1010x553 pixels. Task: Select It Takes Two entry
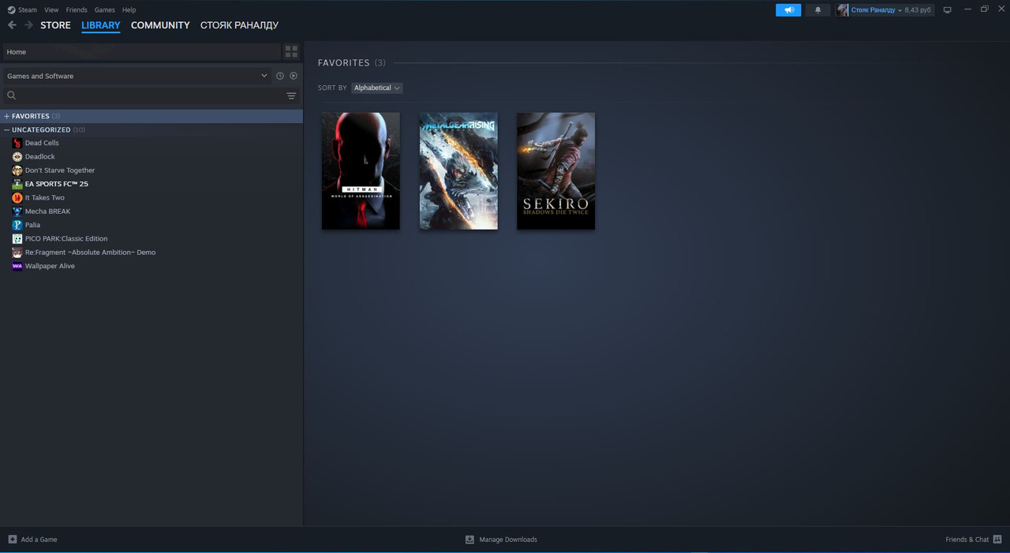click(x=45, y=198)
